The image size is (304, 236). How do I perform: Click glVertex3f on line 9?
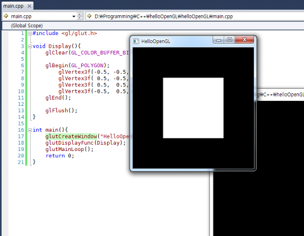click(x=74, y=85)
